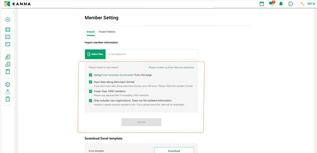This screenshot has height=153, width=317.
Task: Click the green Select files button
Action: pyautogui.click(x=95, y=54)
